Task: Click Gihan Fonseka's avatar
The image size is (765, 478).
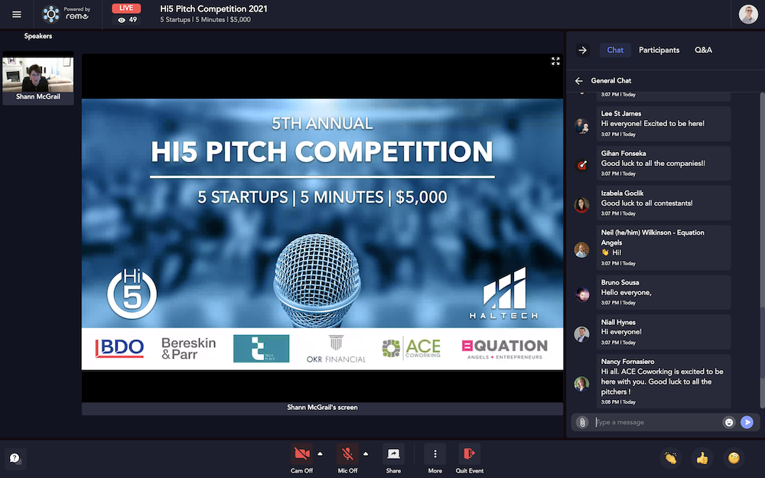Action: pyautogui.click(x=581, y=165)
